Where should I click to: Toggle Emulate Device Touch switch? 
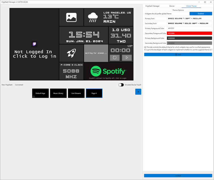point(121,85)
